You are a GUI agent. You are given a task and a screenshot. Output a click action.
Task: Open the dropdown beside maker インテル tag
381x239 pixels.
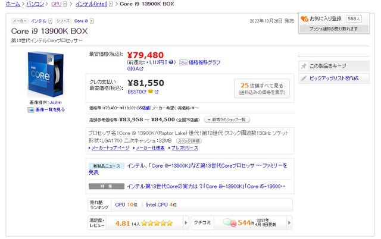(x=50, y=21)
